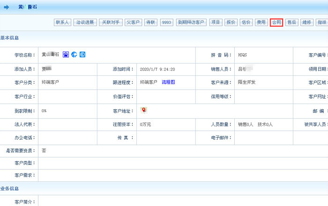Click the 父客户 button
328x206 pixels.
[x=133, y=22]
